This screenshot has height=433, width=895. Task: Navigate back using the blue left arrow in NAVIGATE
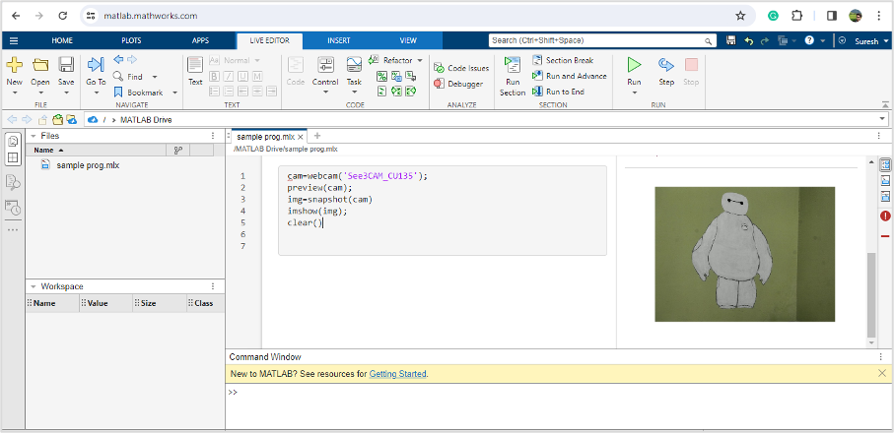(118, 59)
